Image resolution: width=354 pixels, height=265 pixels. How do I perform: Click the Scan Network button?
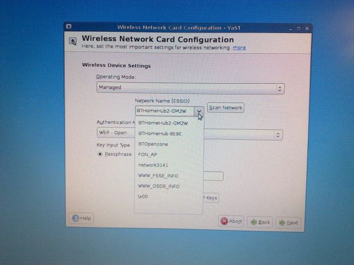click(225, 107)
